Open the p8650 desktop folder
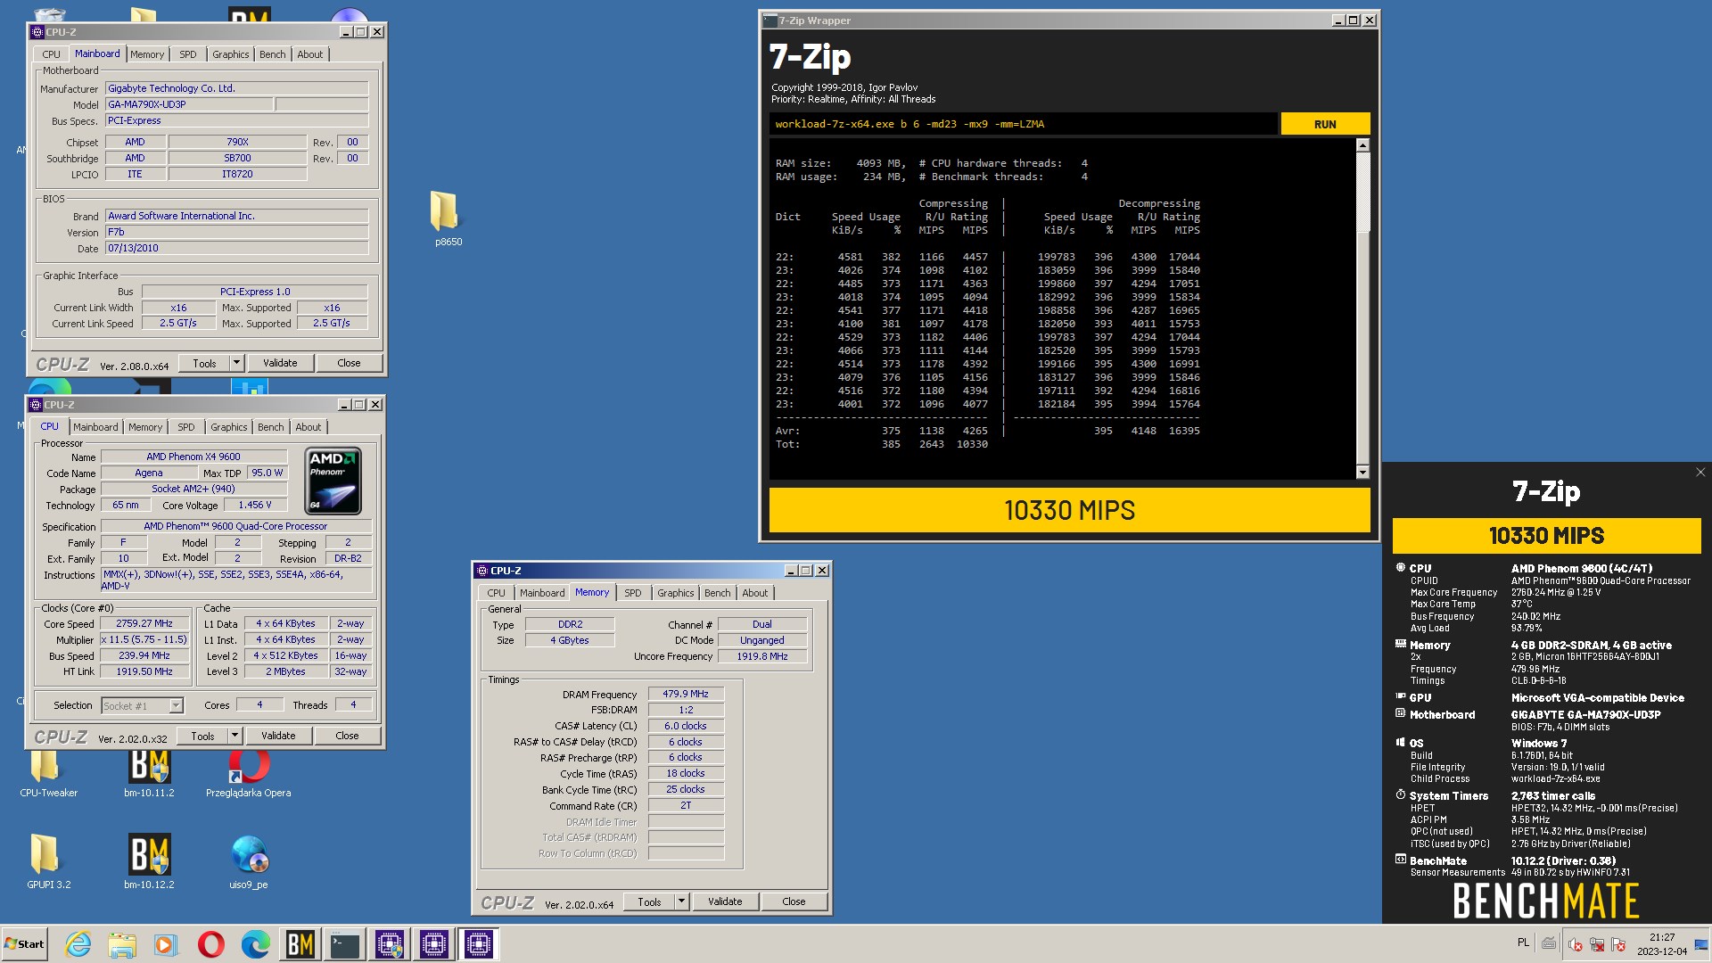 pyautogui.click(x=447, y=218)
